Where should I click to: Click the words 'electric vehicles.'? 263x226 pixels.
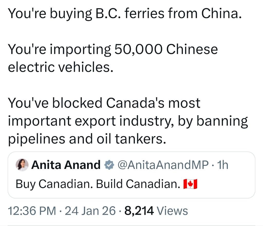[61, 67]
